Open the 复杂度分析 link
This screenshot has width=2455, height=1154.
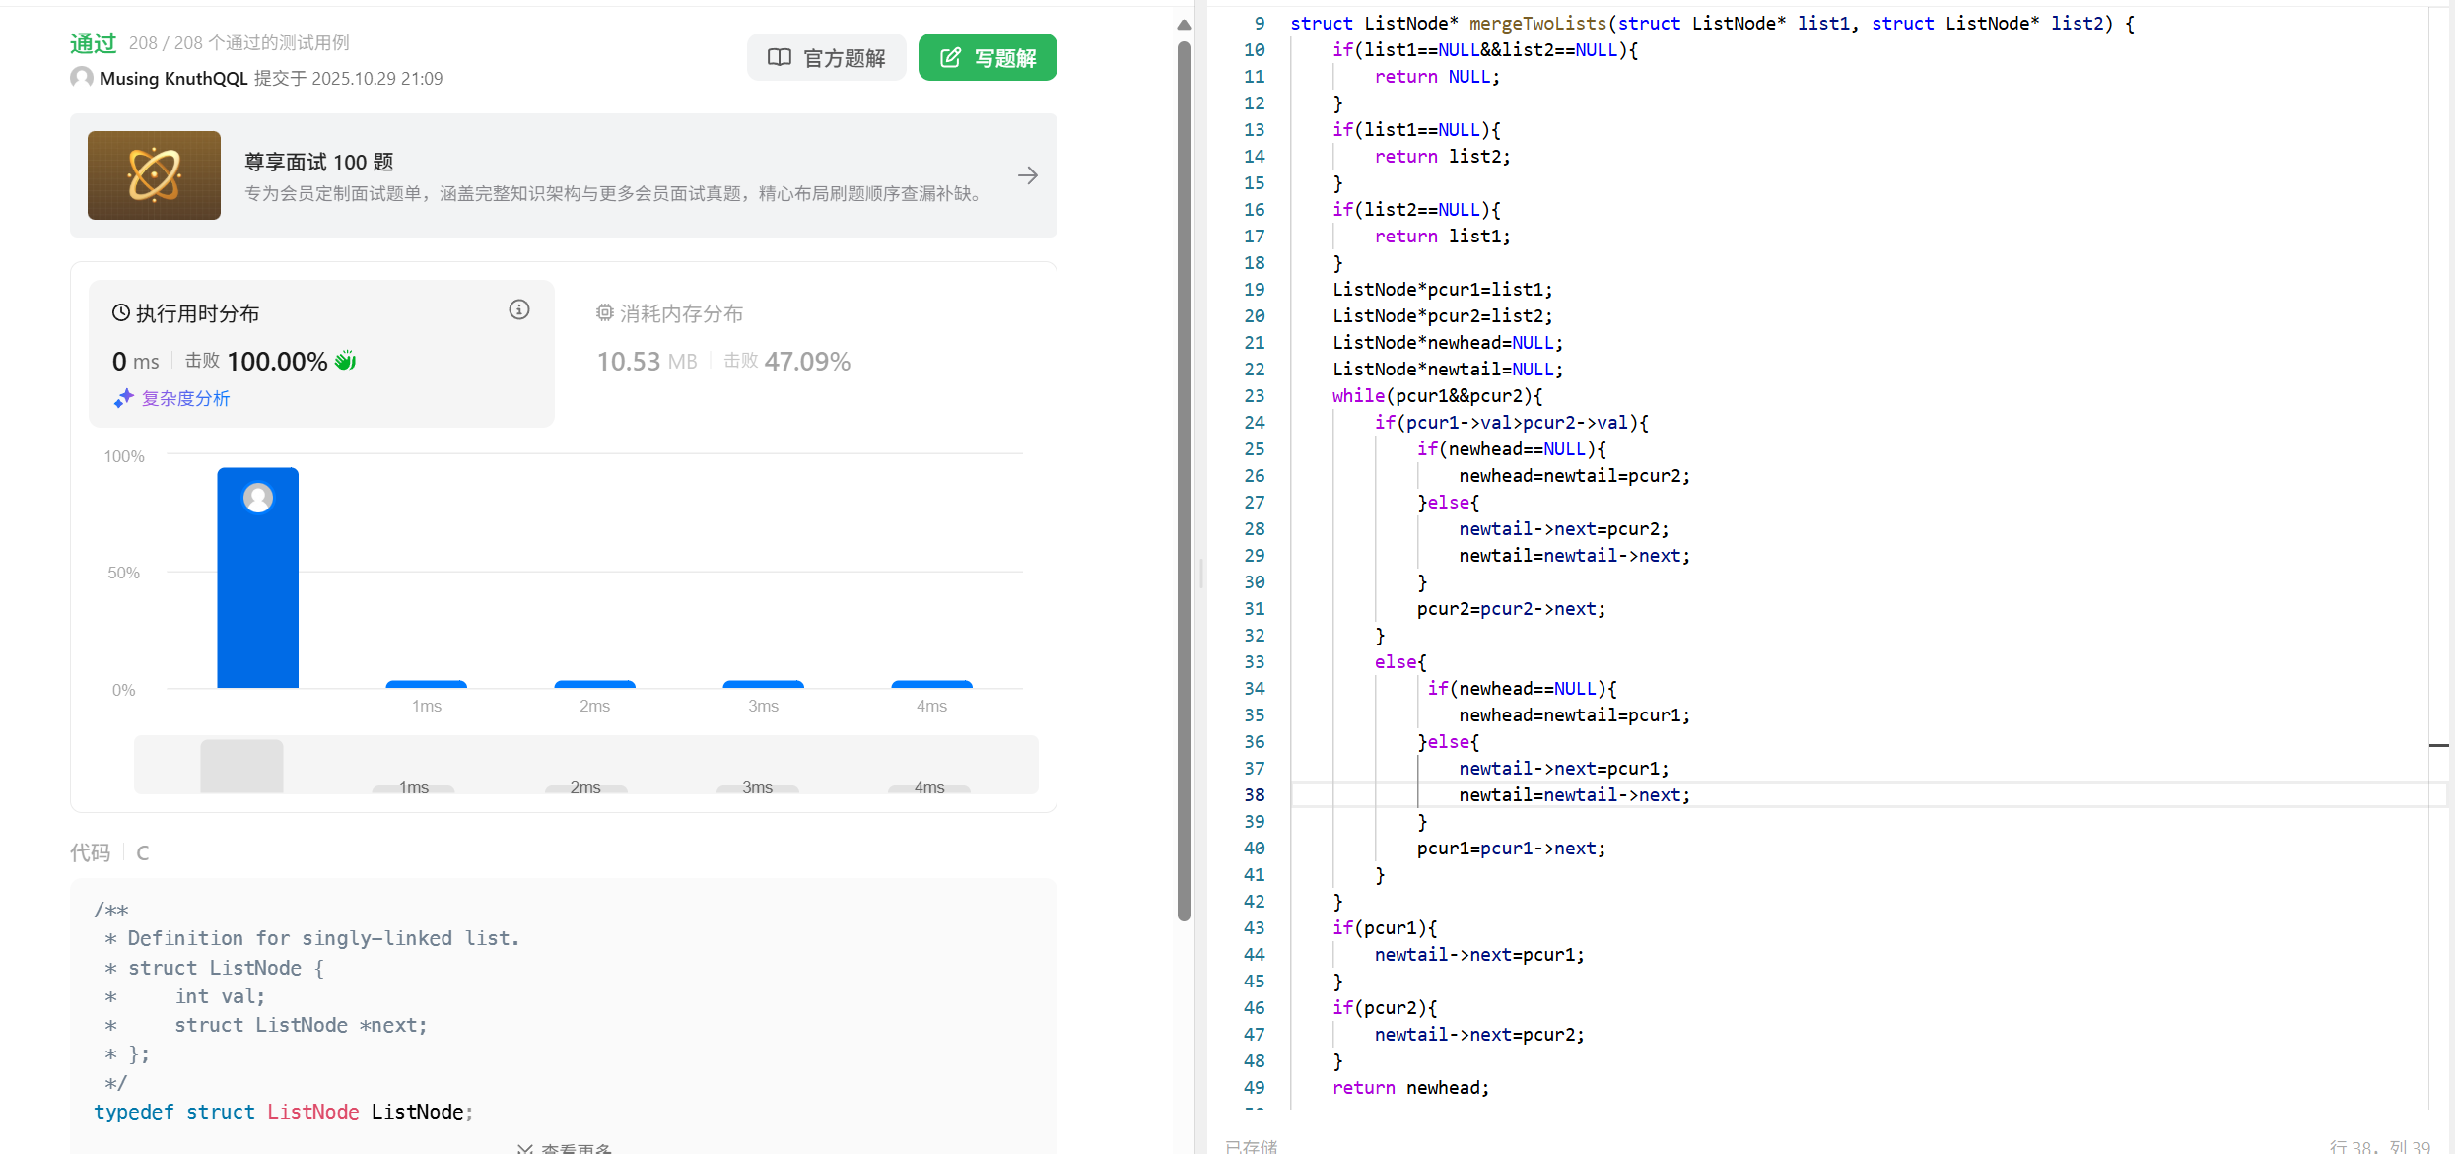185,399
